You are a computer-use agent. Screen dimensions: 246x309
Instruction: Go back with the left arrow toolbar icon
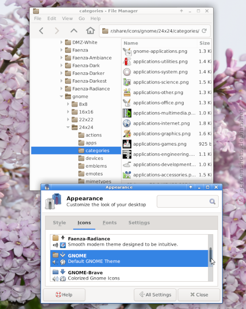(x=41, y=31)
